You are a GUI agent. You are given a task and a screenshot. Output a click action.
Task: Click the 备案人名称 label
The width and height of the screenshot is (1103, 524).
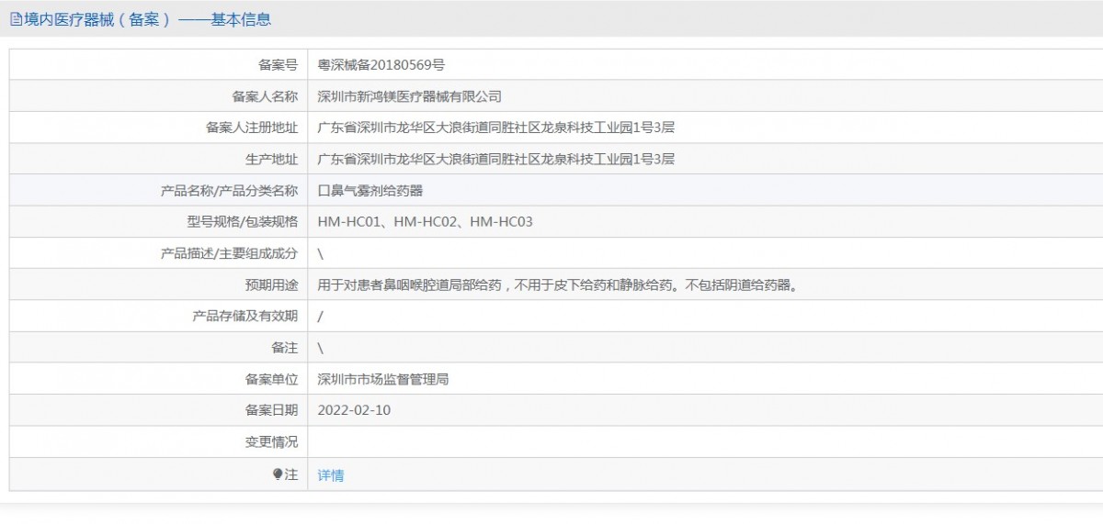[265, 96]
